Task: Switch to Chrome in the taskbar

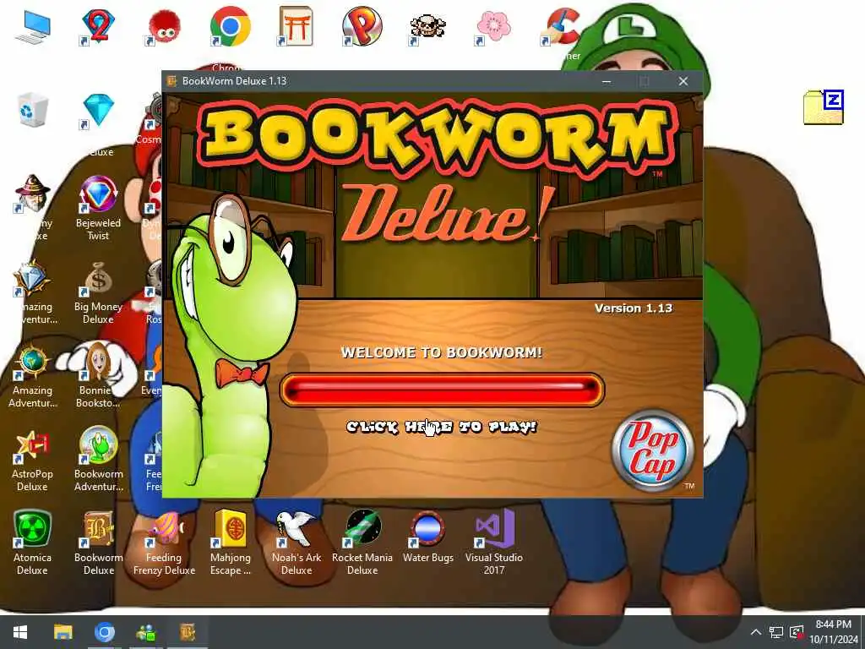Action: [104, 632]
